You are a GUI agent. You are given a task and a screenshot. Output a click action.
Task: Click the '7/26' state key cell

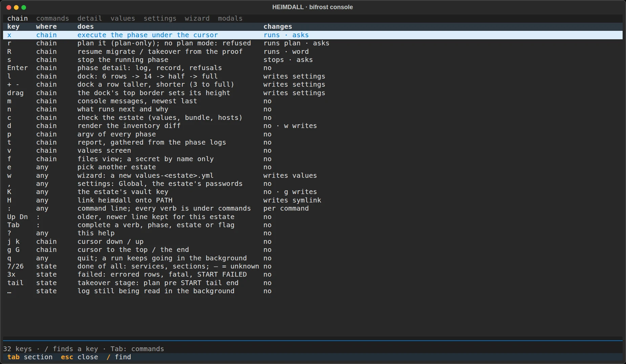tap(16, 266)
